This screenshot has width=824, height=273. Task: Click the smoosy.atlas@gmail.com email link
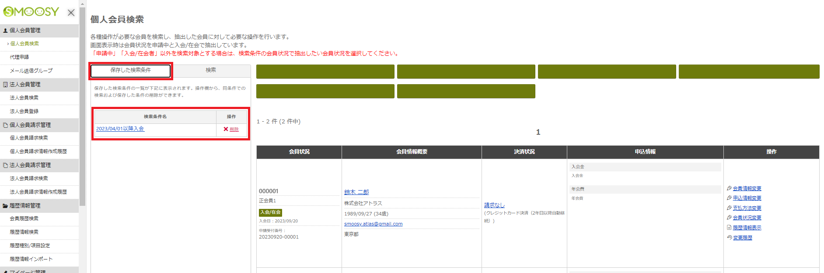point(373,224)
